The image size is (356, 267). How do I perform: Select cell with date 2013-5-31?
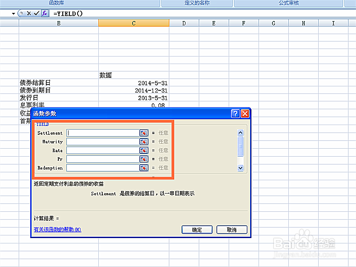click(x=134, y=98)
